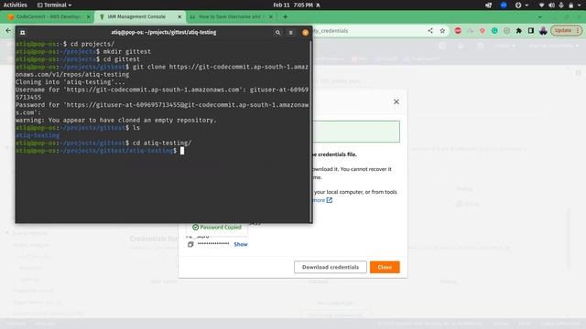Click the Password Copied confirmation text
The width and height of the screenshot is (586, 329).
tap(221, 228)
